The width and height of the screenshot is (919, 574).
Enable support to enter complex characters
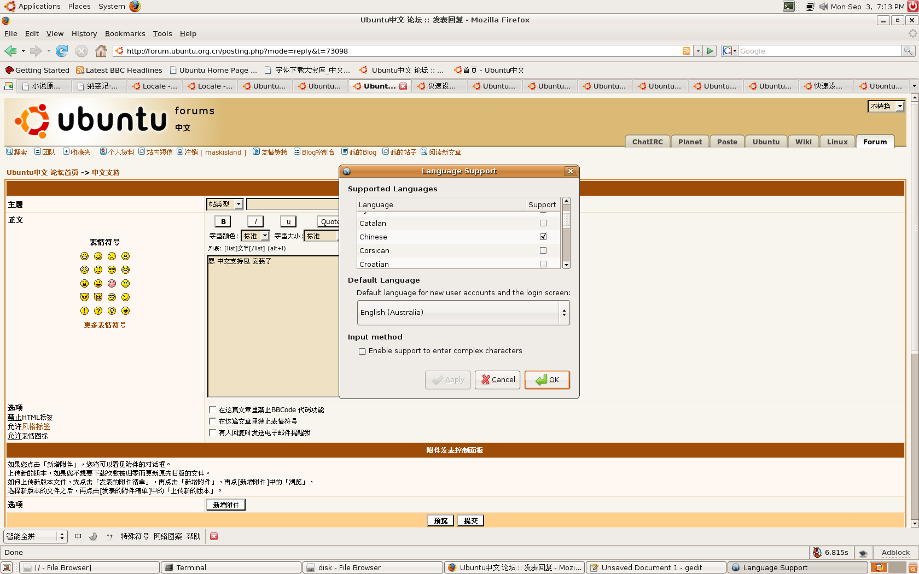pos(362,352)
